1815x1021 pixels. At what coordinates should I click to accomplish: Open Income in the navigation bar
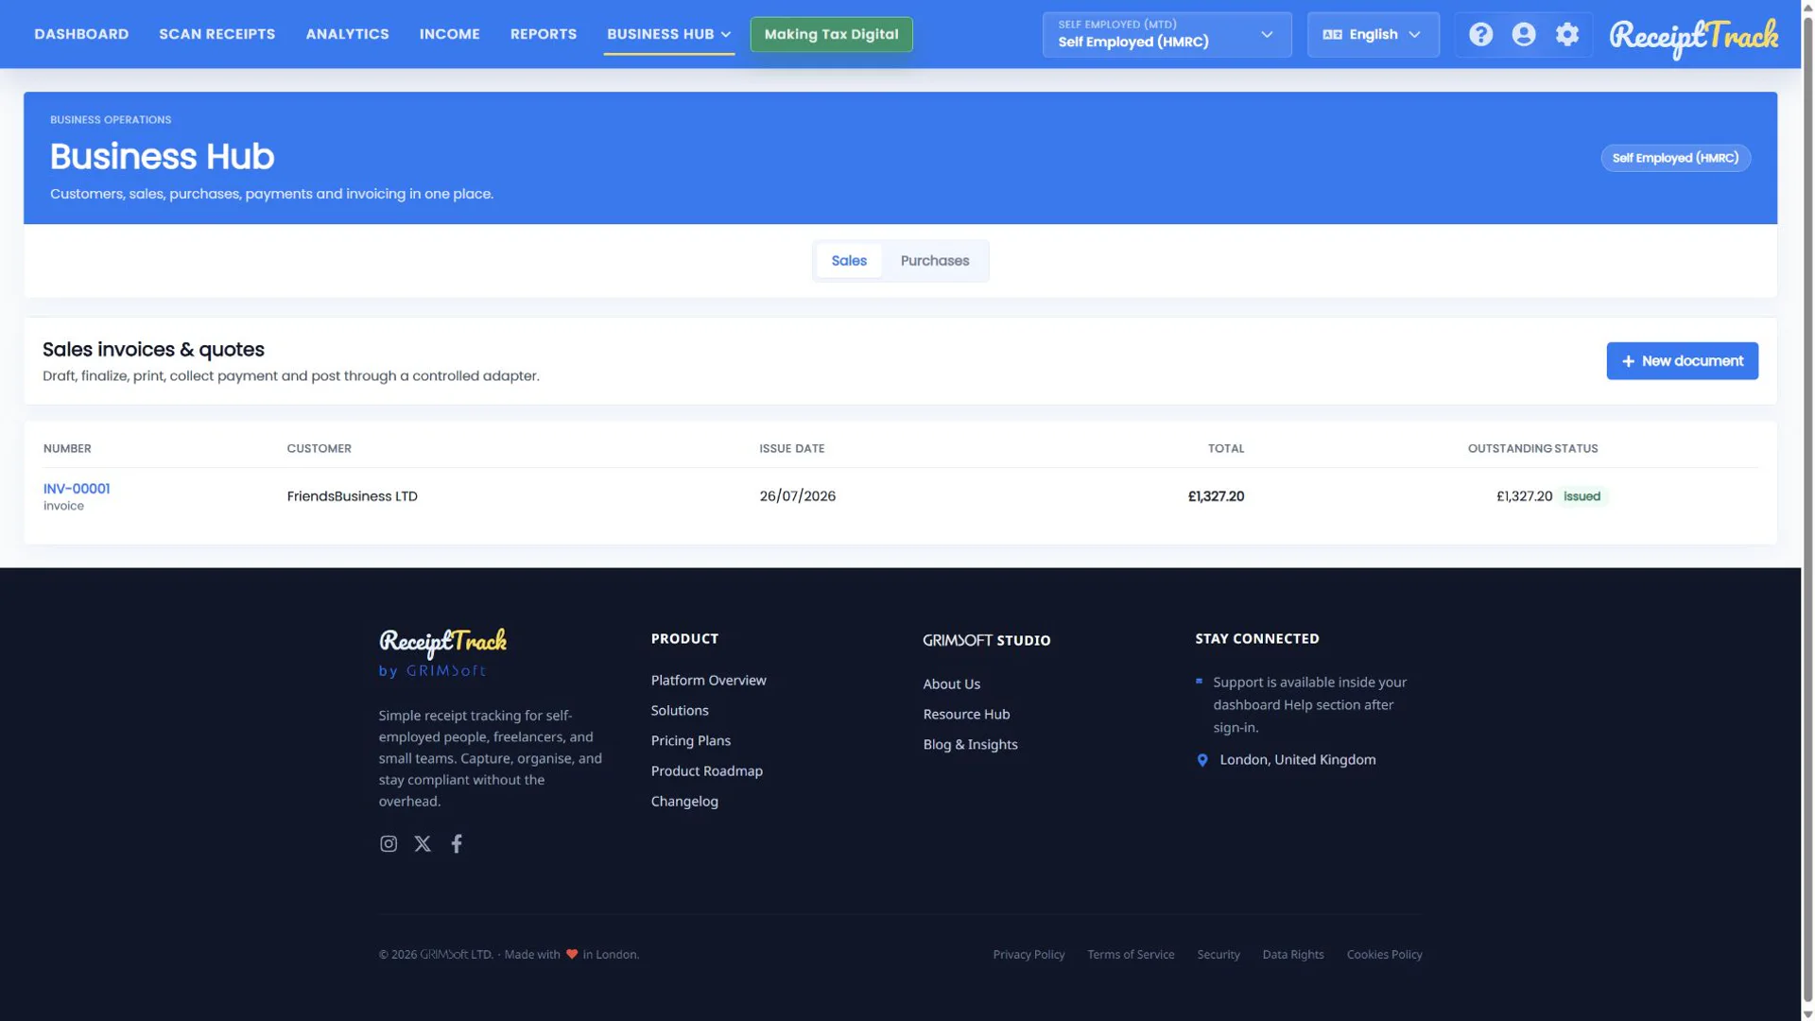[449, 34]
